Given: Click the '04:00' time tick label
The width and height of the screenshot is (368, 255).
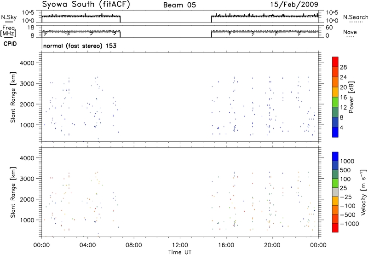Looking at the screenshot, I should (x=88, y=245).
